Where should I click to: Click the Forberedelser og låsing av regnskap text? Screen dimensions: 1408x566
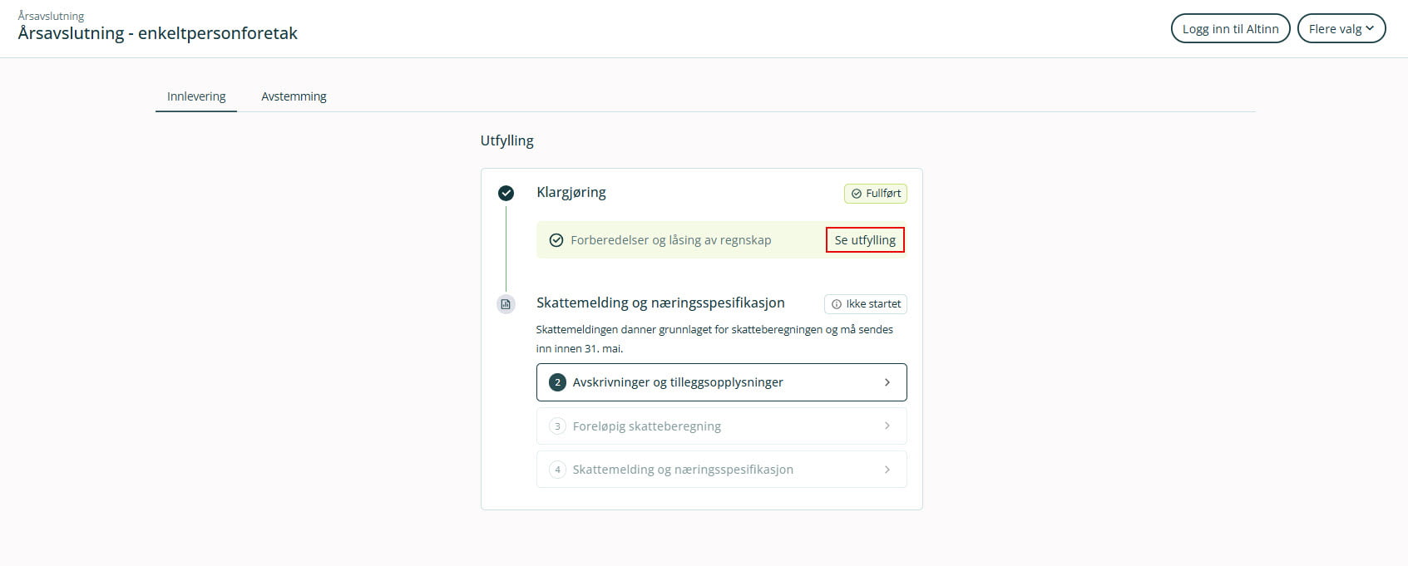pyautogui.click(x=670, y=240)
